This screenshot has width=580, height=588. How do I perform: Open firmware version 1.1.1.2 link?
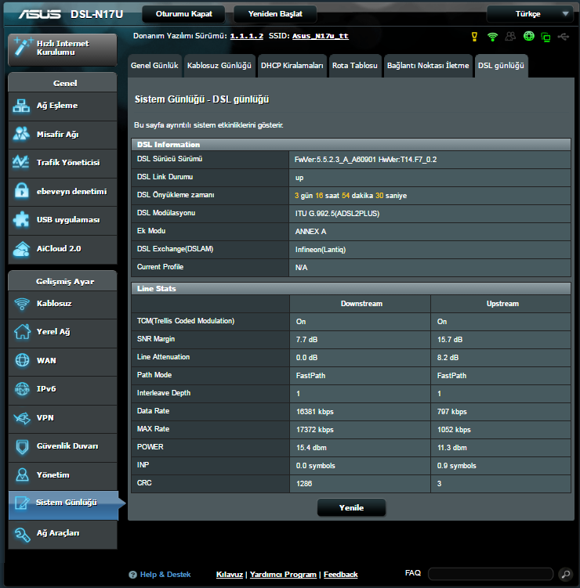pos(247,36)
